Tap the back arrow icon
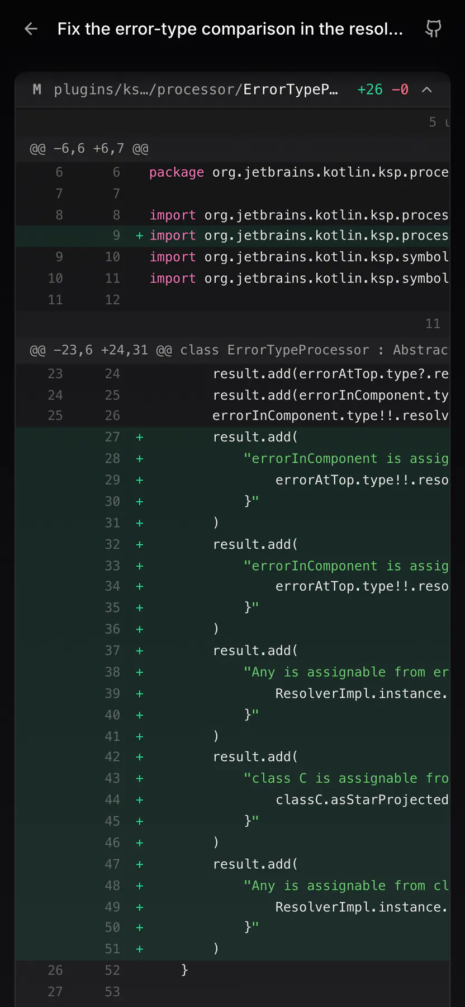The width and height of the screenshot is (465, 1007). point(31,29)
